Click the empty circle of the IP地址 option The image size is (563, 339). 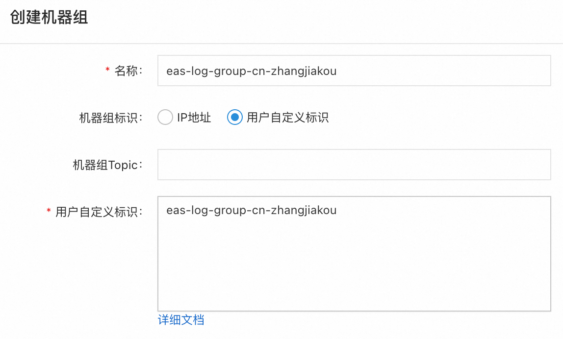click(165, 118)
